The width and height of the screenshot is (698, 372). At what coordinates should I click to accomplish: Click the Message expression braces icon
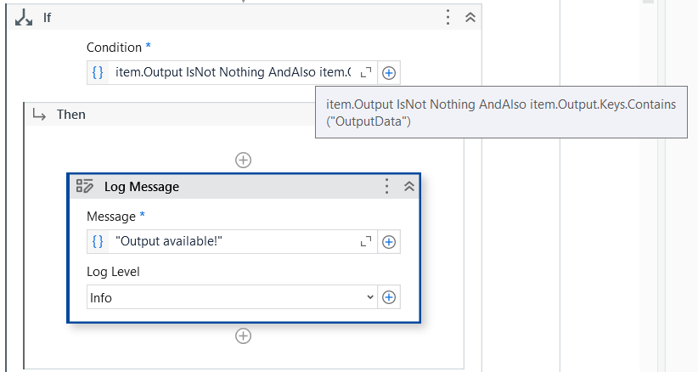[98, 242]
